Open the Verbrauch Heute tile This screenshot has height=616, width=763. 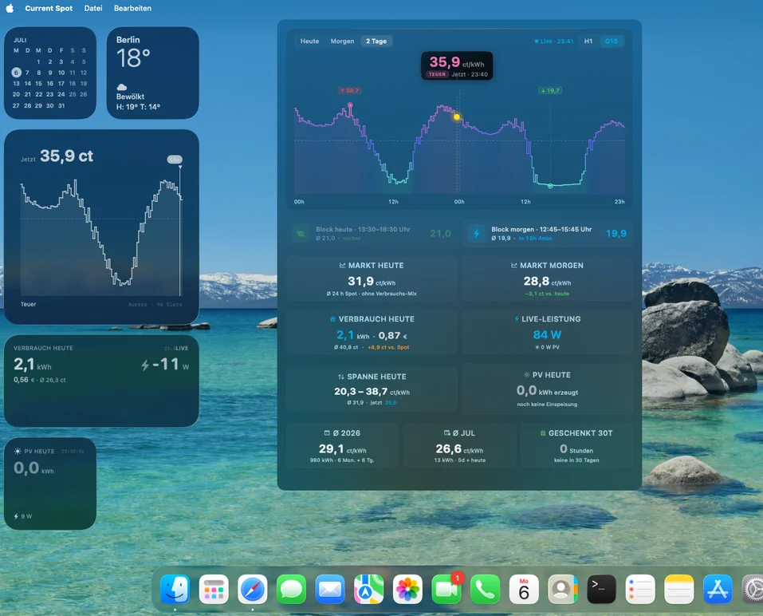[x=372, y=332]
